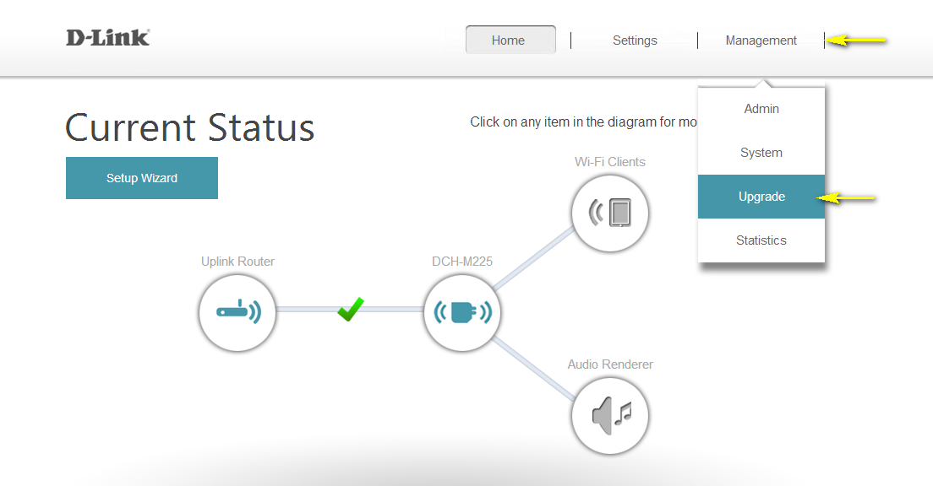Click the Audio Renderer speaker icon
This screenshot has width=933, height=486.
click(x=610, y=415)
